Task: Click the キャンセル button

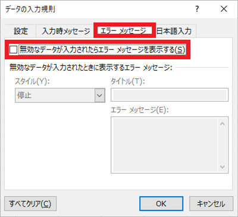Action: click(x=211, y=204)
